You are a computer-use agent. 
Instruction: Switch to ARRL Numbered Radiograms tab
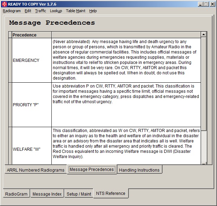(x=36, y=170)
